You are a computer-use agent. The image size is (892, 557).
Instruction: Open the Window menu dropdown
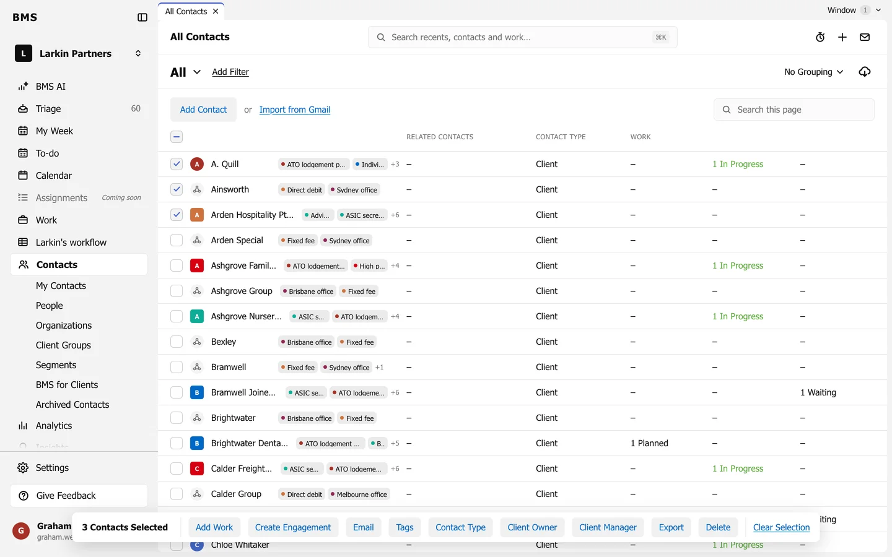tap(854, 10)
